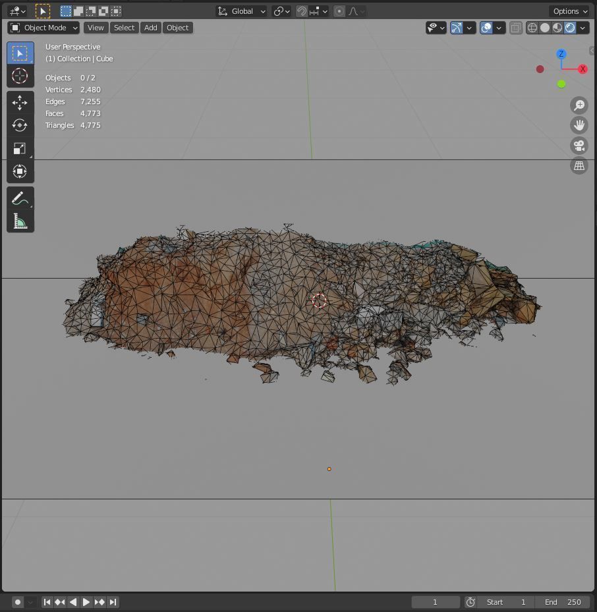Screen dimensions: 597x612
Task: Click the 3D cursor on the mesh
Action: [x=320, y=301]
